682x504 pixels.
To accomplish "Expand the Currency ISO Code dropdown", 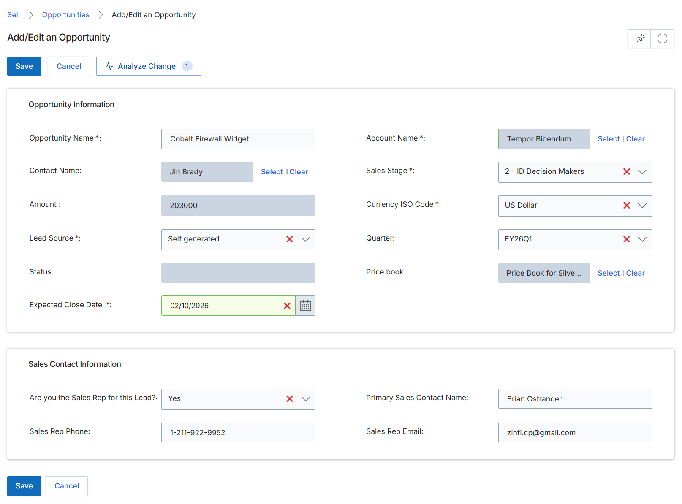I will (x=642, y=206).
